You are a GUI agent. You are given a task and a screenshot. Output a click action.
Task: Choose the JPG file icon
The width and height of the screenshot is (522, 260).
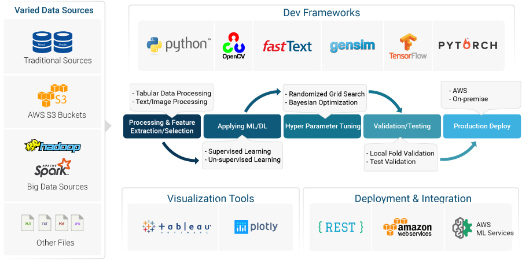(77, 223)
